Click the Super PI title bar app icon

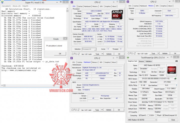pos(2,2)
